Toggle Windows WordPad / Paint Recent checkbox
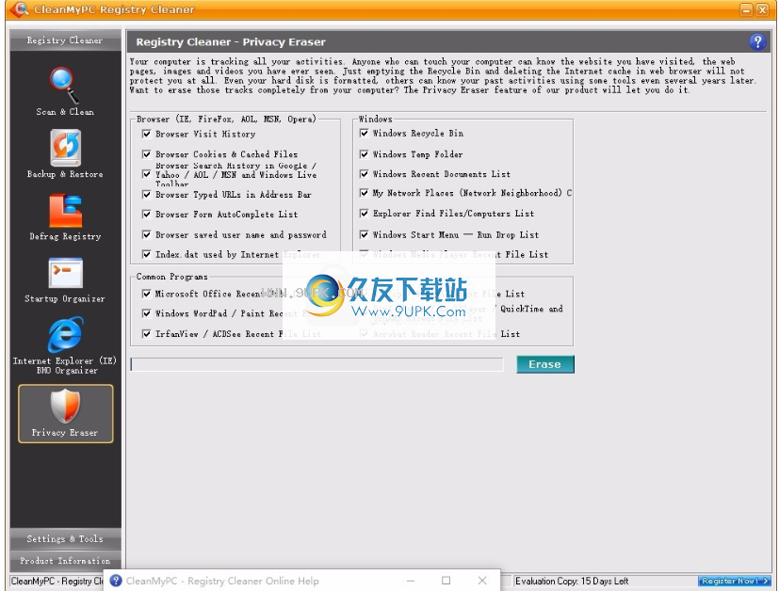 pos(147,313)
